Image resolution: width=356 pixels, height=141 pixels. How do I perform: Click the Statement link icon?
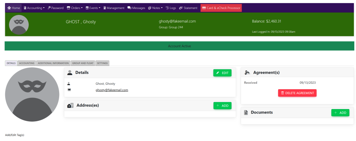coord(181,8)
